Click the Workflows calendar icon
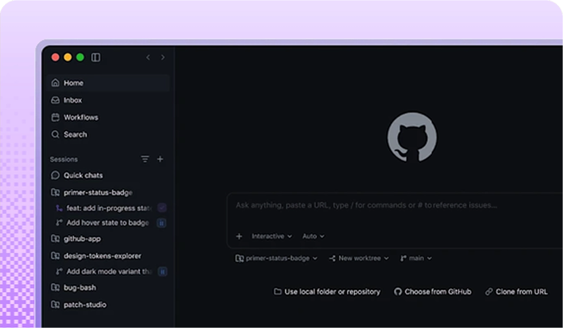This screenshot has height=328, width=563. [55, 117]
